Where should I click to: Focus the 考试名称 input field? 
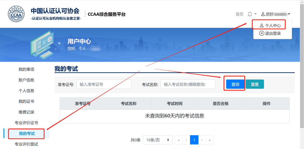[x=188, y=84]
